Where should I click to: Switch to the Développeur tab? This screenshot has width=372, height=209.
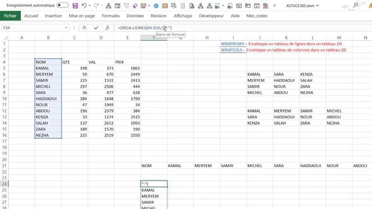(x=211, y=16)
